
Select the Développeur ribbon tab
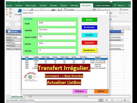pos(86,5)
